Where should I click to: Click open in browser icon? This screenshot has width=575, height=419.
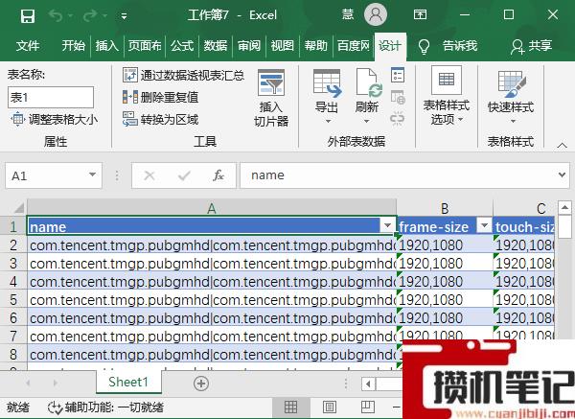coord(398,97)
